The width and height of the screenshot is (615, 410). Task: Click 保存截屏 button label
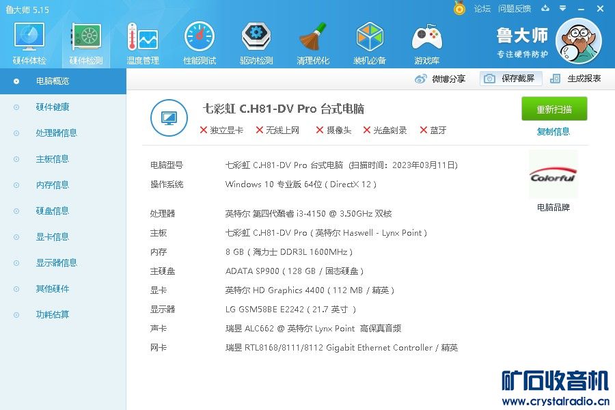[518, 79]
